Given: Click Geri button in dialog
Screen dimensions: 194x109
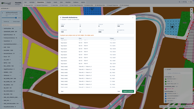Looking at the screenshot, I should click(62, 91).
